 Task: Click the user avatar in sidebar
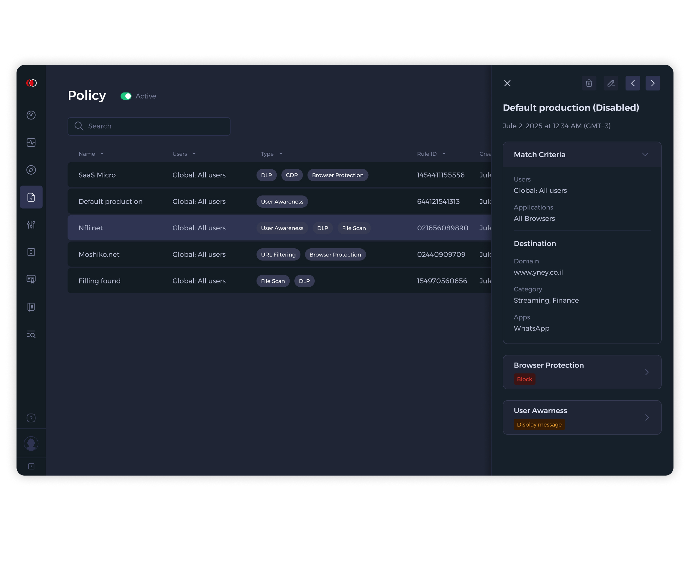click(x=31, y=444)
